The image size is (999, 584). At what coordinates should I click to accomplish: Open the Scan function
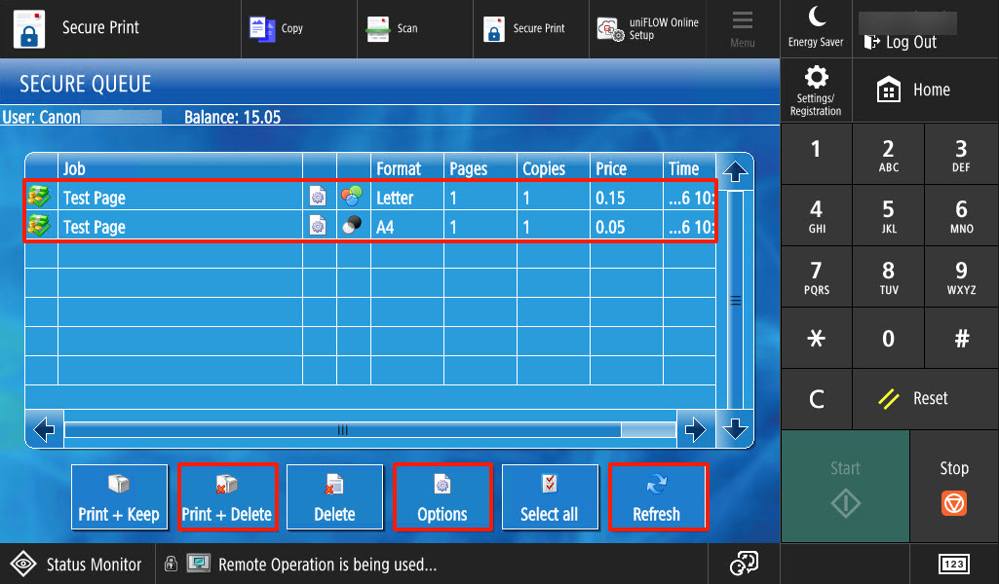415,28
